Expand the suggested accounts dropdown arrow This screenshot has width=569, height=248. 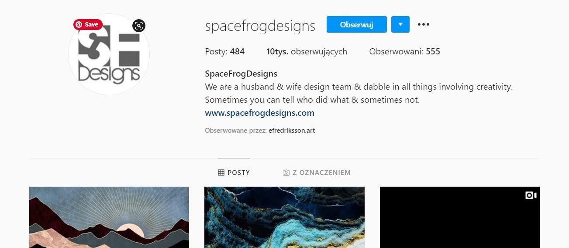(400, 24)
